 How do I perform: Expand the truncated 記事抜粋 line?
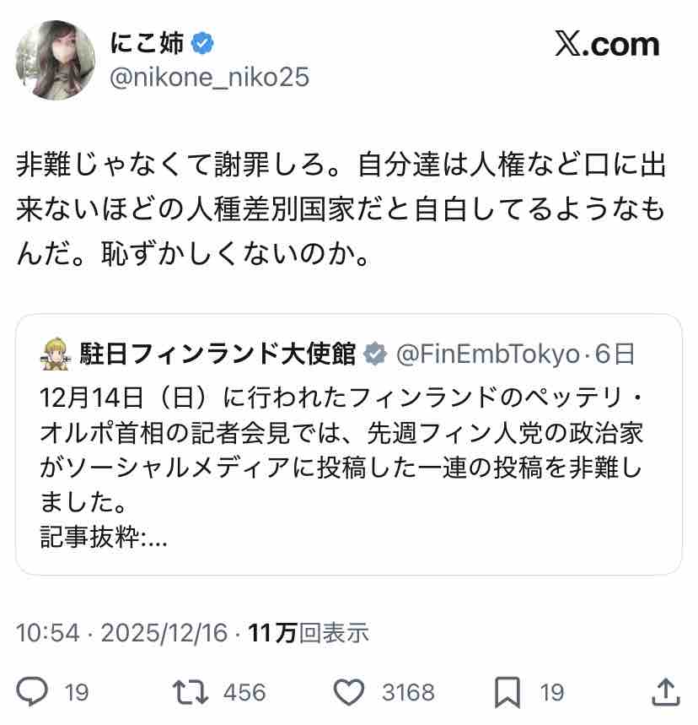[x=104, y=536]
